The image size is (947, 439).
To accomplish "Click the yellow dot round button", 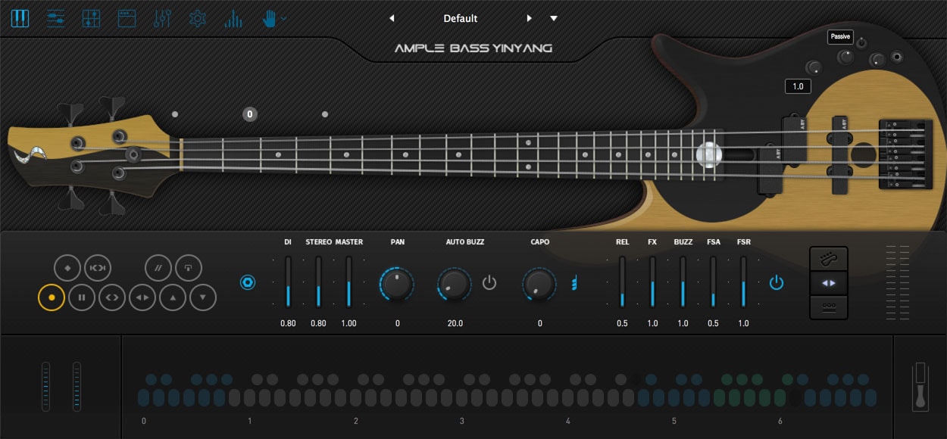I will 52,297.
